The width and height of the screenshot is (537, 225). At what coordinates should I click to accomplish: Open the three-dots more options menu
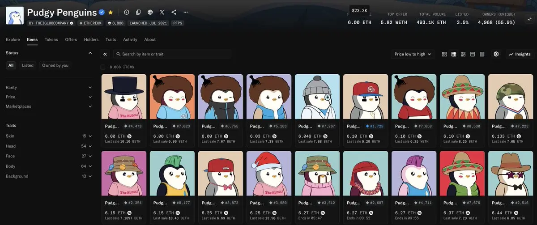186,13
